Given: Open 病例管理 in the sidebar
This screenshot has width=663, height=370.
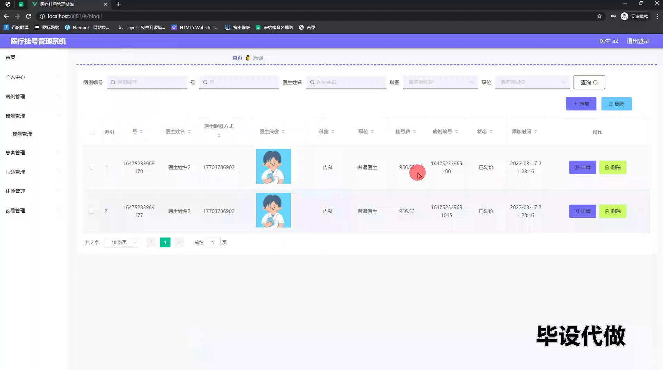Looking at the screenshot, I should point(15,97).
